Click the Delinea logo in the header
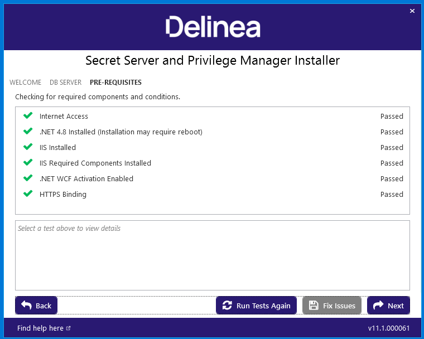This screenshot has height=339, width=424. coord(213,27)
